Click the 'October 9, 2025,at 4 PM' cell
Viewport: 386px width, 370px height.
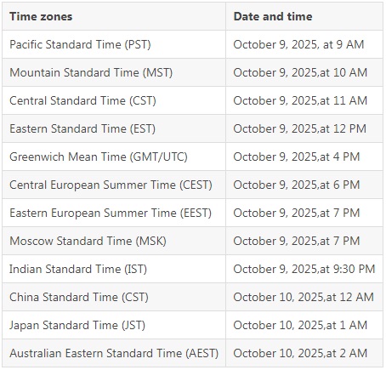click(304, 157)
